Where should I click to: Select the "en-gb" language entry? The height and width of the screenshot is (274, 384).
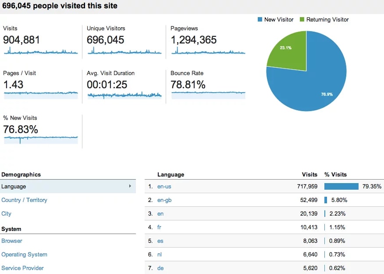164,200
